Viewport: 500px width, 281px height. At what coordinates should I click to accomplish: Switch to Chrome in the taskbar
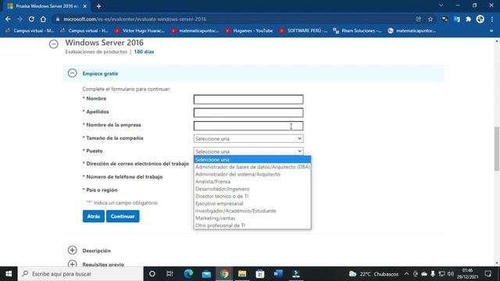pos(224,274)
